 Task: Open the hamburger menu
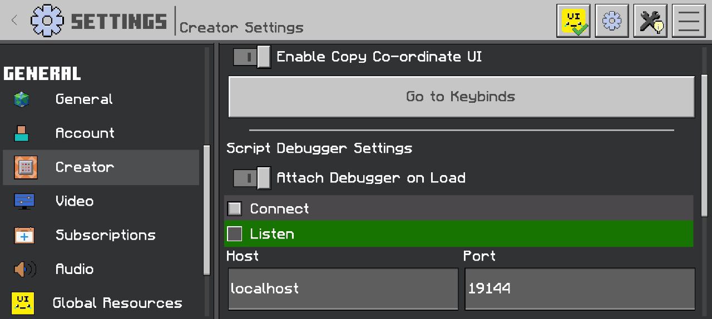pyautogui.click(x=689, y=21)
